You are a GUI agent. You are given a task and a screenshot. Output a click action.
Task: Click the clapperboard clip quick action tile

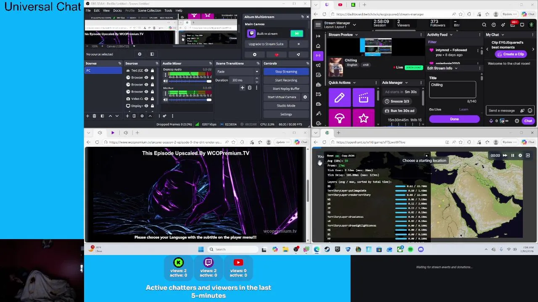coord(364,98)
